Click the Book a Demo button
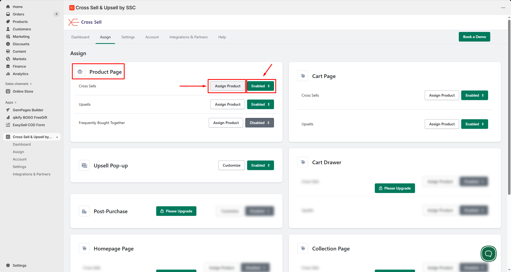511x272 pixels. pos(474,37)
